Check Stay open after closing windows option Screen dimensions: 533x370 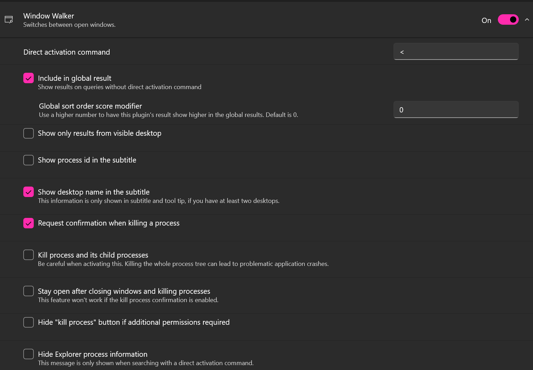coord(29,291)
